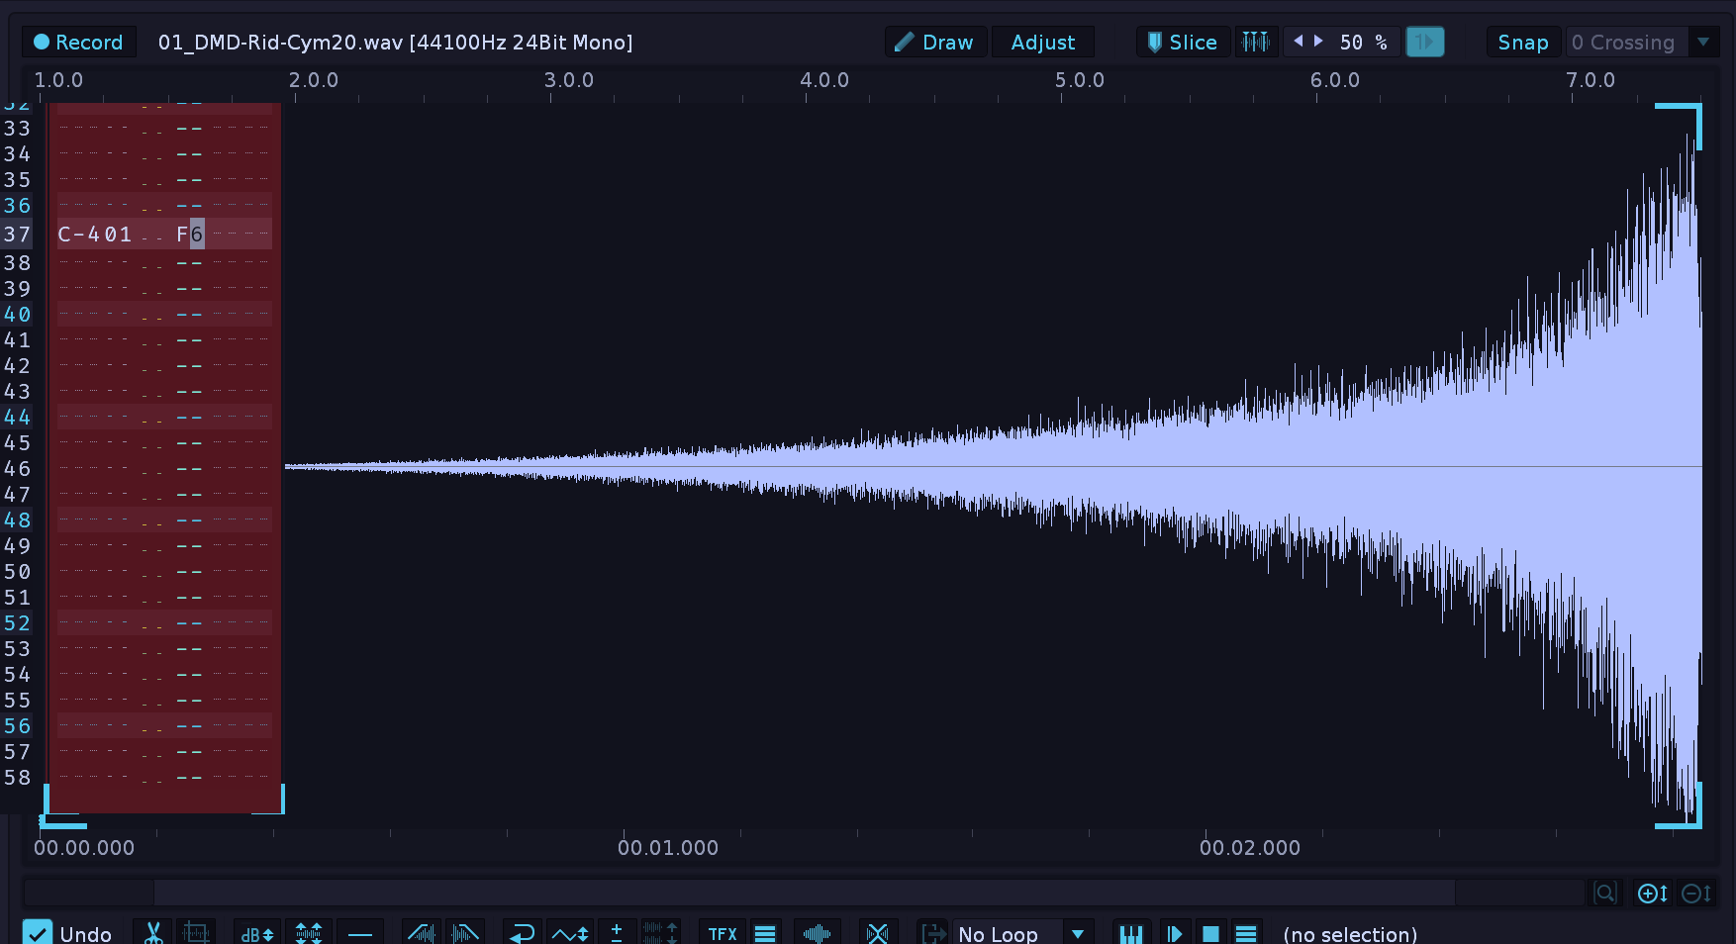Switch to Draw mode
This screenshot has width=1736, height=944.
[935, 42]
